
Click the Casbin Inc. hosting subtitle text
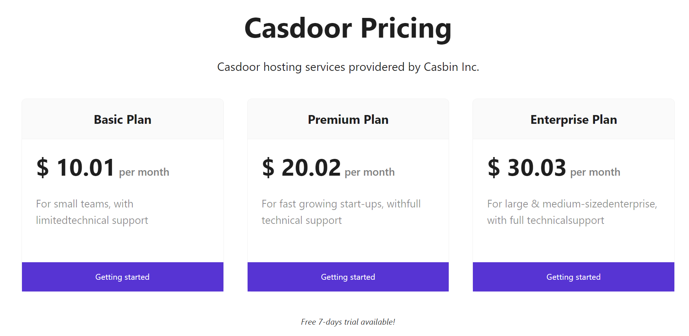click(348, 67)
